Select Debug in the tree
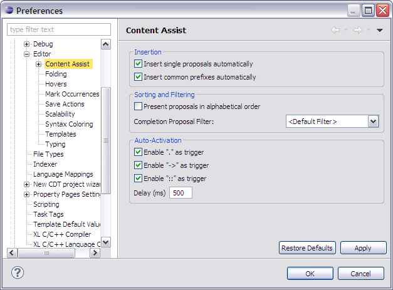393x290 pixels. pos(43,44)
